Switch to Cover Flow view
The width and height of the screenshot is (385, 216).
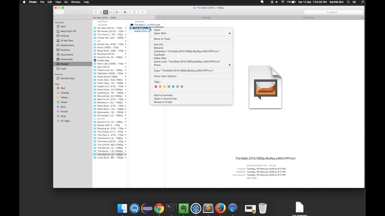click(111, 12)
